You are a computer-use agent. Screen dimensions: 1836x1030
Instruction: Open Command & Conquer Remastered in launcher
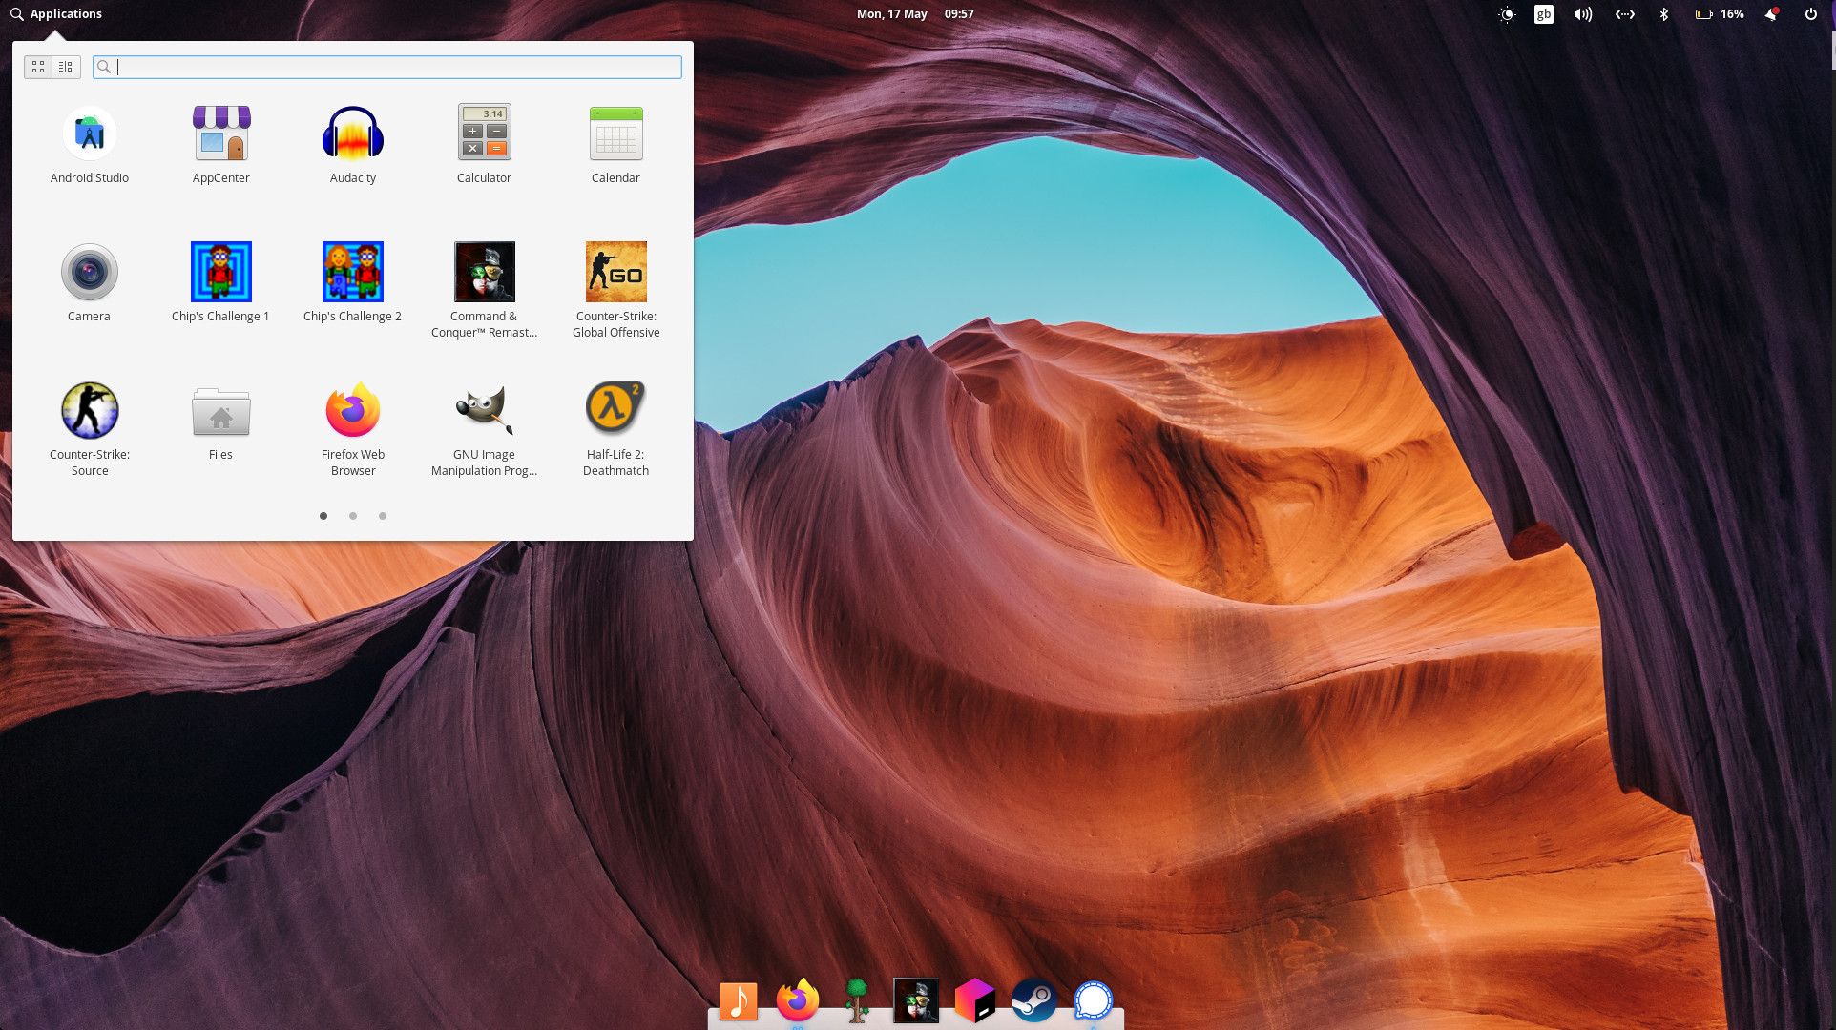click(484, 291)
